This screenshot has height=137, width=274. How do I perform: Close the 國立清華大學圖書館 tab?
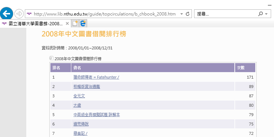pyautogui.click(x=67, y=24)
